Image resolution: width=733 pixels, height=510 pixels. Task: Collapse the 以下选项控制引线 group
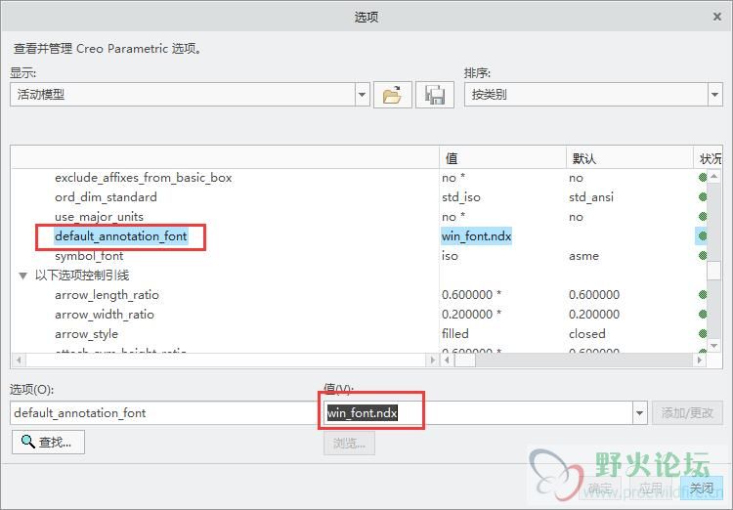pos(22,276)
